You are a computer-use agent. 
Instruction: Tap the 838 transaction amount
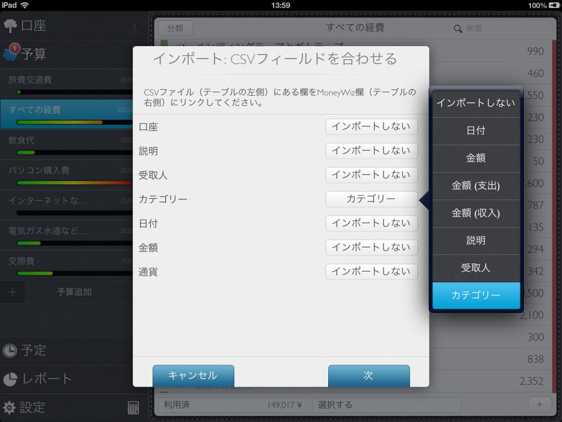point(536,359)
